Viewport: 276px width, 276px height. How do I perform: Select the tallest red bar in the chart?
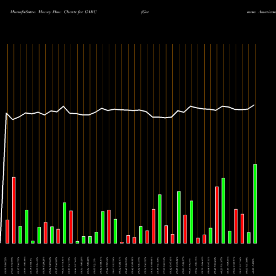point(14,210)
